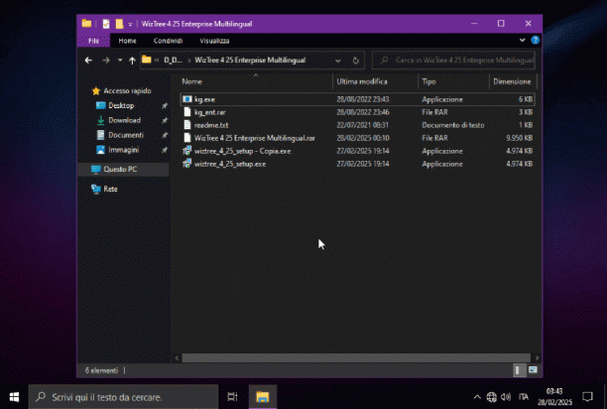Click the search box in WizTree folder
This screenshot has height=409, width=607.
(x=453, y=60)
